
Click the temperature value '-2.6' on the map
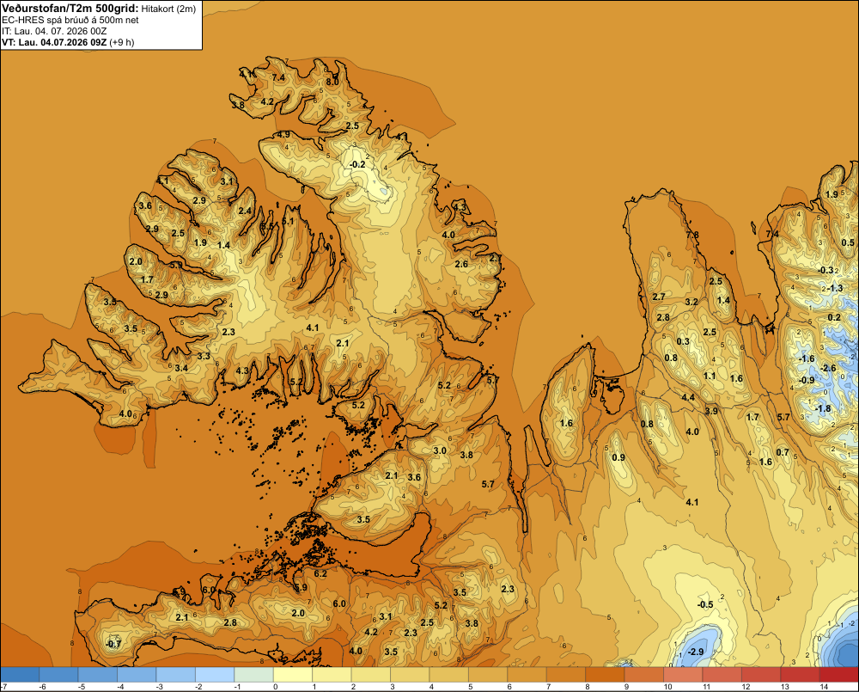[828, 368]
